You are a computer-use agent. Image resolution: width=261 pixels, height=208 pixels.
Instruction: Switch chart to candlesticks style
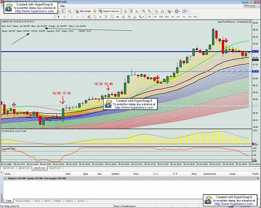pos(131,11)
